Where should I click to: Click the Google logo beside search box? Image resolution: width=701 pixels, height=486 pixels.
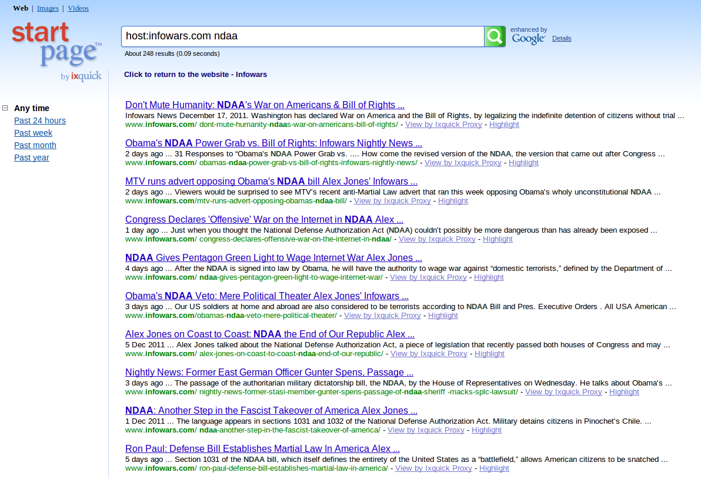tap(528, 39)
